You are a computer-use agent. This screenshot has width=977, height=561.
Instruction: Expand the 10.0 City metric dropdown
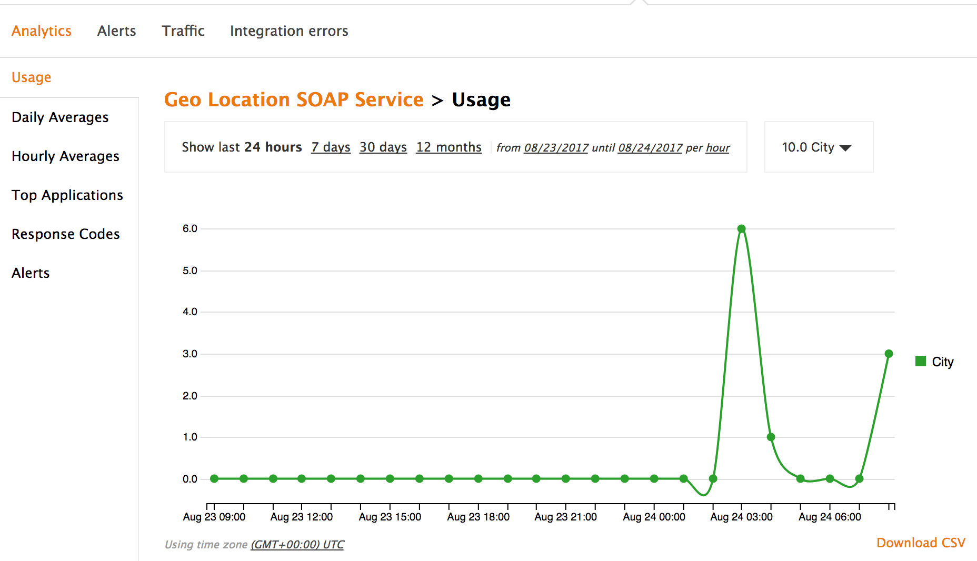[816, 147]
